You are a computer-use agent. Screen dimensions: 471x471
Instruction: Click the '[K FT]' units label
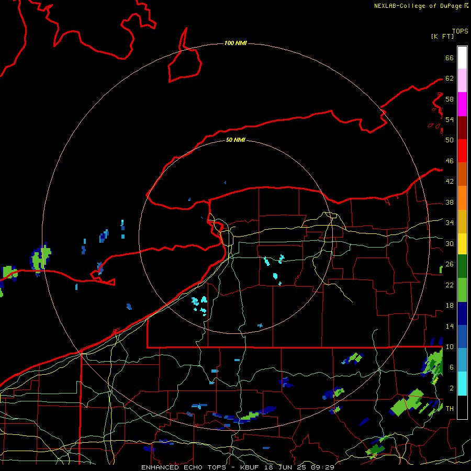pyautogui.click(x=442, y=36)
